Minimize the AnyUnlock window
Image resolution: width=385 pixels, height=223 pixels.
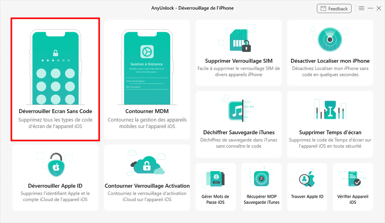(x=370, y=8)
